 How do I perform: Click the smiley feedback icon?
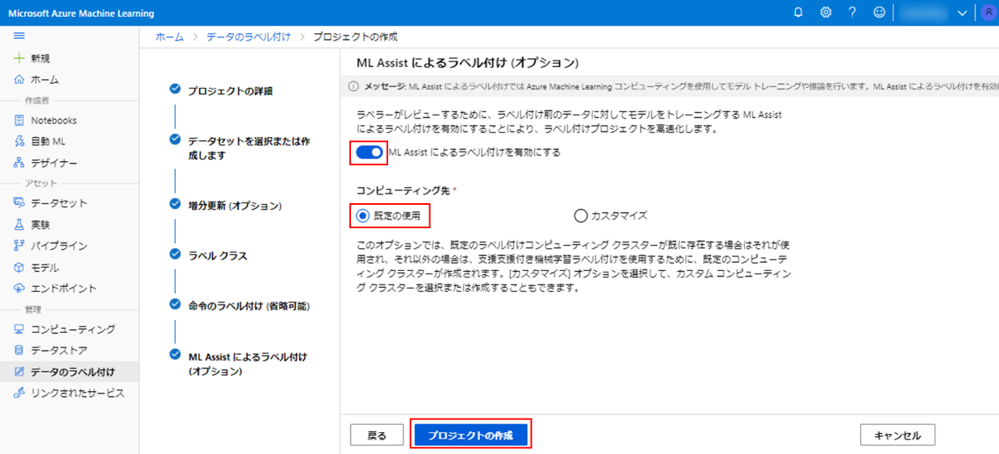click(x=879, y=13)
